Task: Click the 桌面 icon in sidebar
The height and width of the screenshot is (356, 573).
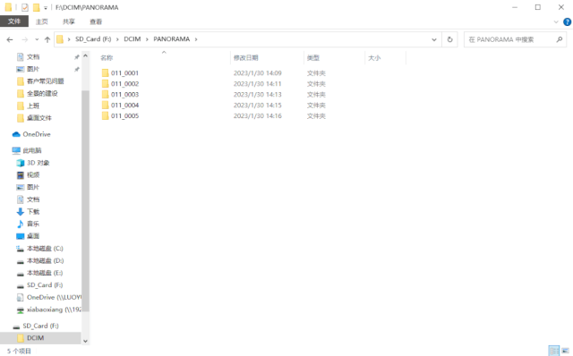Action: coord(21,236)
